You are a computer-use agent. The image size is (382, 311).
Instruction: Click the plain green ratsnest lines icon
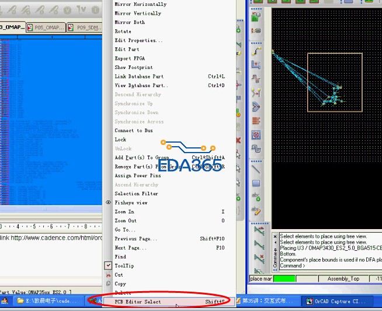point(259,245)
